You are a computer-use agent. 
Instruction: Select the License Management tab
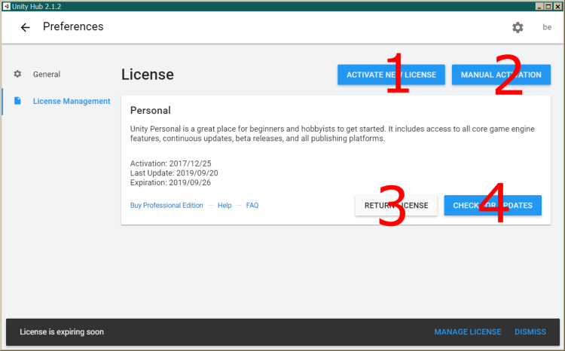tap(72, 101)
